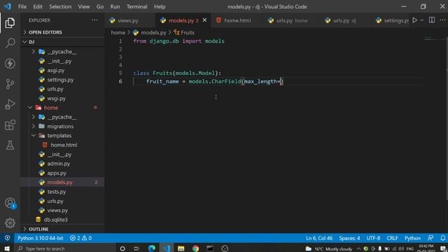The width and height of the screenshot is (448, 252).
Task: Close the models.py tab
Action: click(x=204, y=20)
